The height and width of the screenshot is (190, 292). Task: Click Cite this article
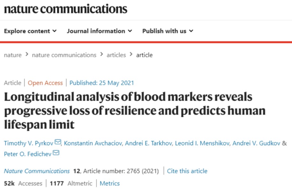[x=187, y=171]
